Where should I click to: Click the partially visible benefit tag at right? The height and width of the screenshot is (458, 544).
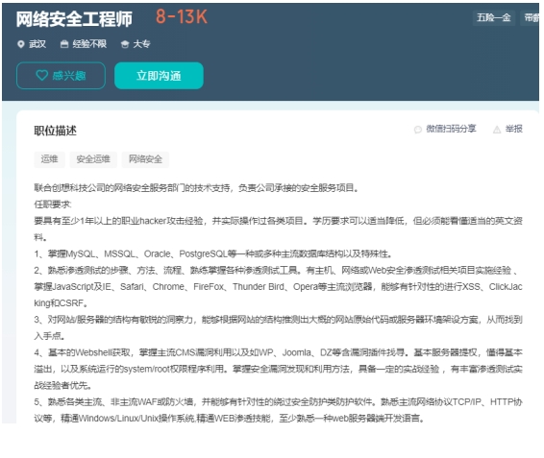pos(531,17)
